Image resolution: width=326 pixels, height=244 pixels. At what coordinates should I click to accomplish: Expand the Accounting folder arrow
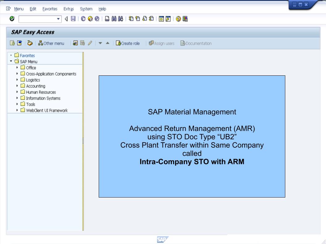(x=17, y=86)
